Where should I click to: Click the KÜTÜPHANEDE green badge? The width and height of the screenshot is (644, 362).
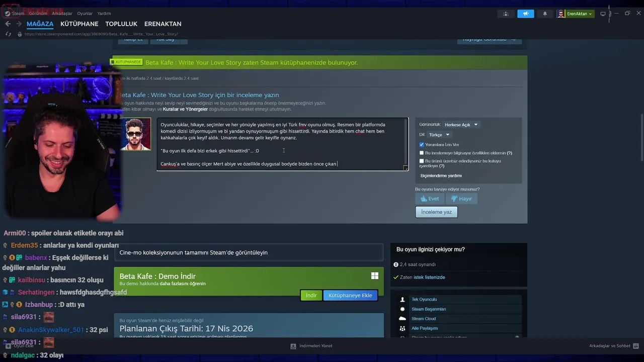pyautogui.click(x=126, y=62)
